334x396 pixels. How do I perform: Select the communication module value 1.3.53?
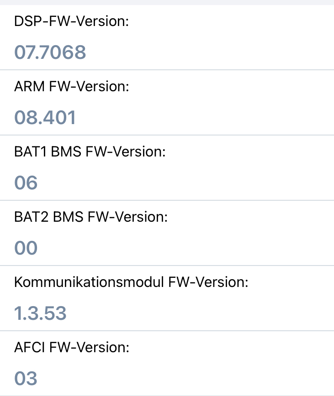click(40, 313)
